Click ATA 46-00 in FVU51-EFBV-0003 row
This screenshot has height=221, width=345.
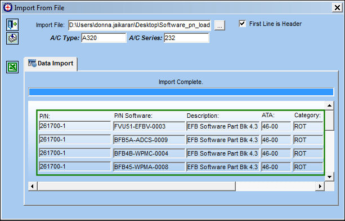[x=276, y=126]
